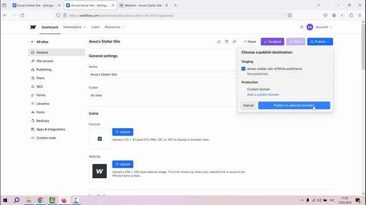The width and height of the screenshot is (366, 205).
Task: Toggle the Publish dropdown button
Action: coord(320,42)
